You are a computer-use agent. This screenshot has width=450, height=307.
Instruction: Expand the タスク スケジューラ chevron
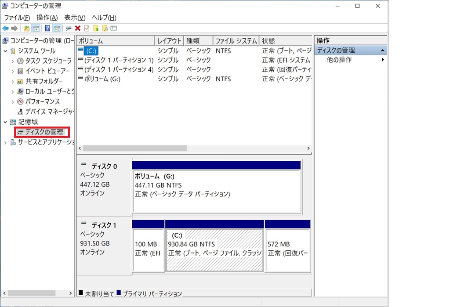pyautogui.click(x=13, y=61)
